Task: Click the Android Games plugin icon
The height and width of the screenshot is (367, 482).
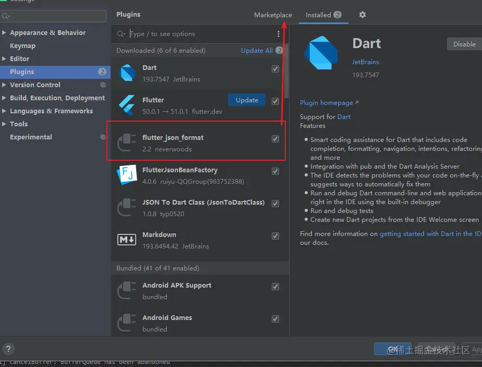Action: [x=127, y=323]
